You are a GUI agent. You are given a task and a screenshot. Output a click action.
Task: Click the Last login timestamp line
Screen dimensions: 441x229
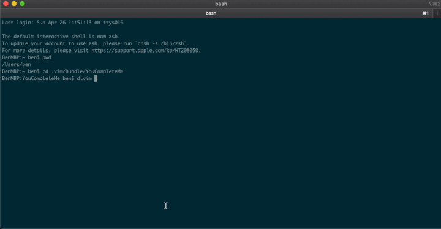click(62, 23)
